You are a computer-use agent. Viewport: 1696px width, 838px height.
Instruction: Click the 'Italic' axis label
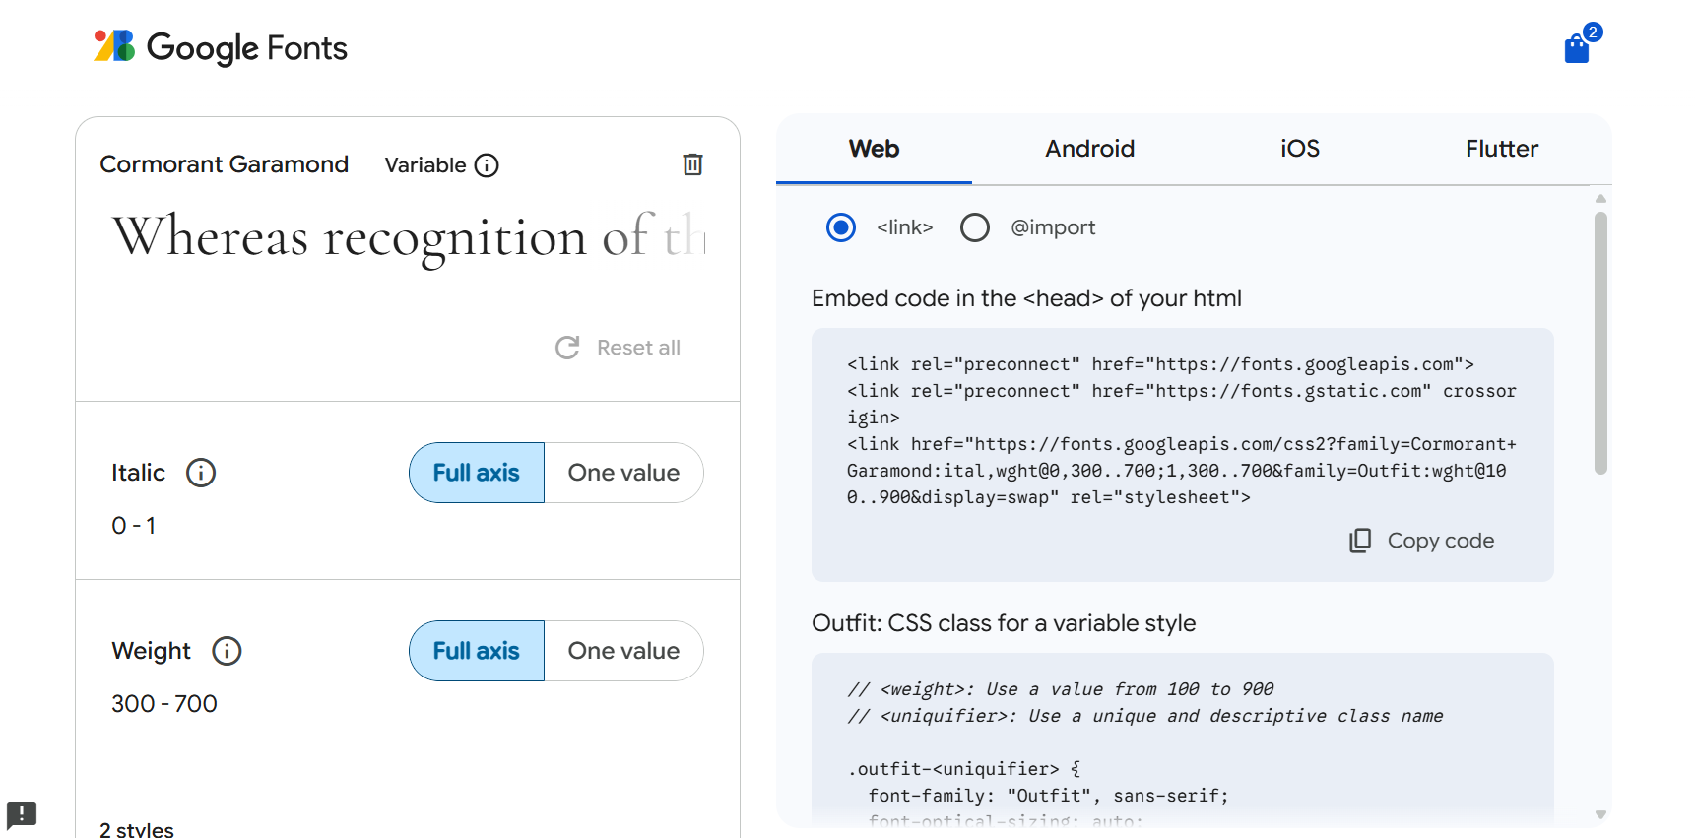[138, 473]
